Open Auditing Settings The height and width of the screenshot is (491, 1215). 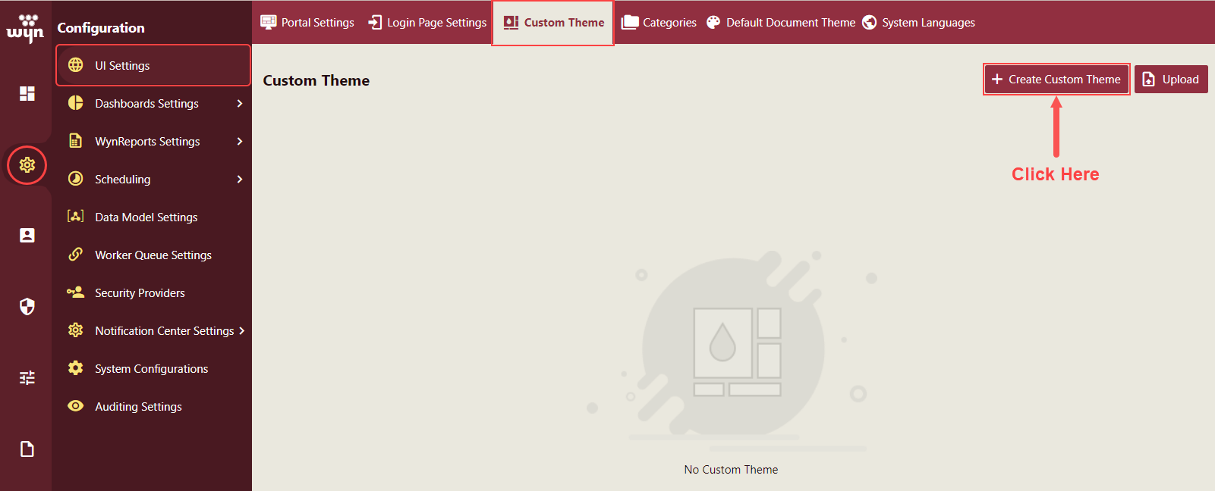click(153, 406)
